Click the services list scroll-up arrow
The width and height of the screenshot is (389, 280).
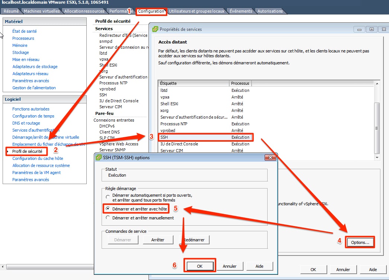(377, 84)
